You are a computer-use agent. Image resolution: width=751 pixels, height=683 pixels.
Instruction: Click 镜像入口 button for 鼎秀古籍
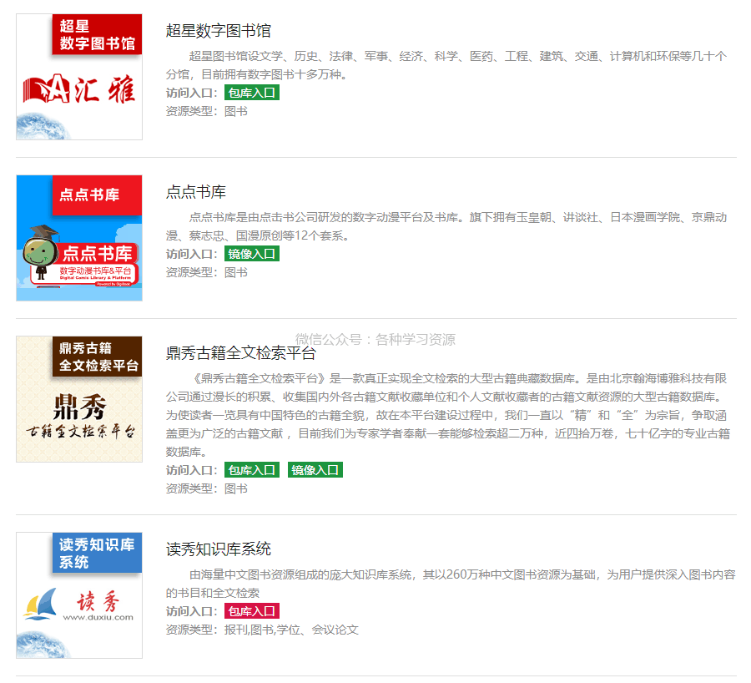(315, 469)
